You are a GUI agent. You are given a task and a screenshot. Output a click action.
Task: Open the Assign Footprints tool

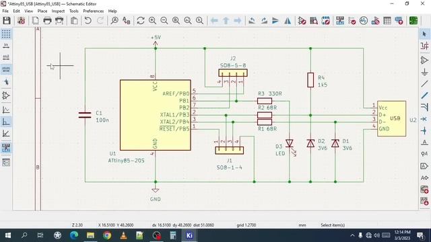(x=376, y=21)
